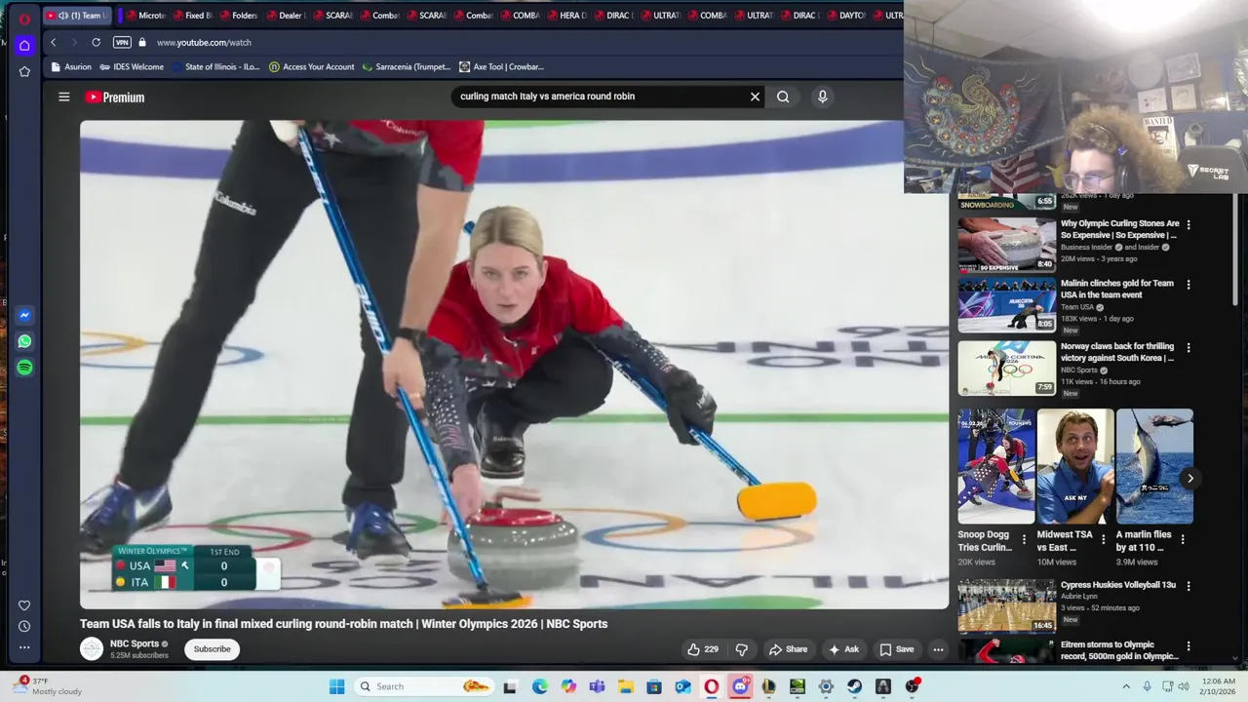
Task: Open Access Your Account bookmark
Action: tap(312, 67)
